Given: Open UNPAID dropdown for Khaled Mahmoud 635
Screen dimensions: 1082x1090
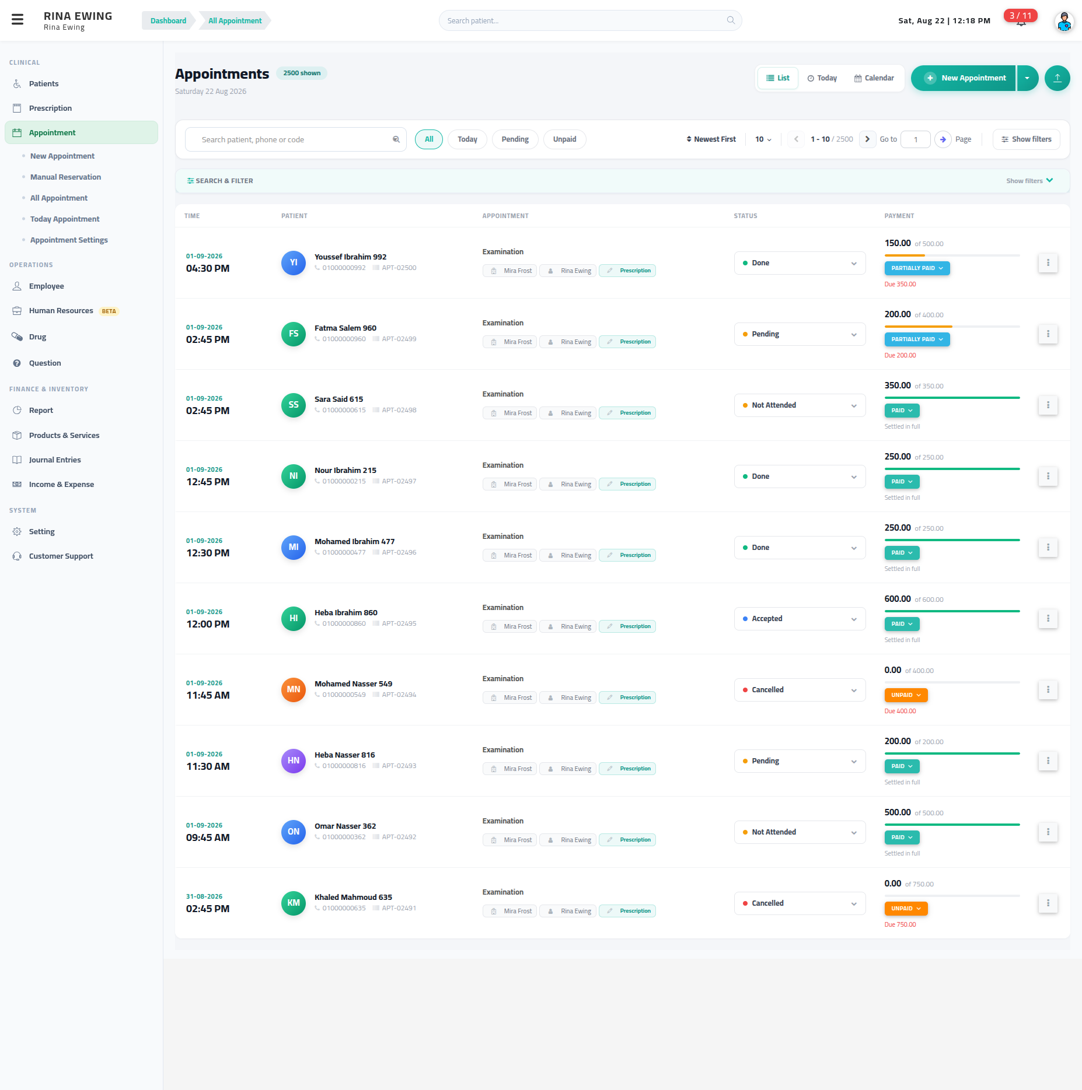Looking at the screenshot, I should click(x=906, y=909).
